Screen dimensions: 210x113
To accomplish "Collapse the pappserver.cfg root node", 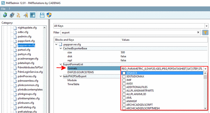I will (56, 44).
